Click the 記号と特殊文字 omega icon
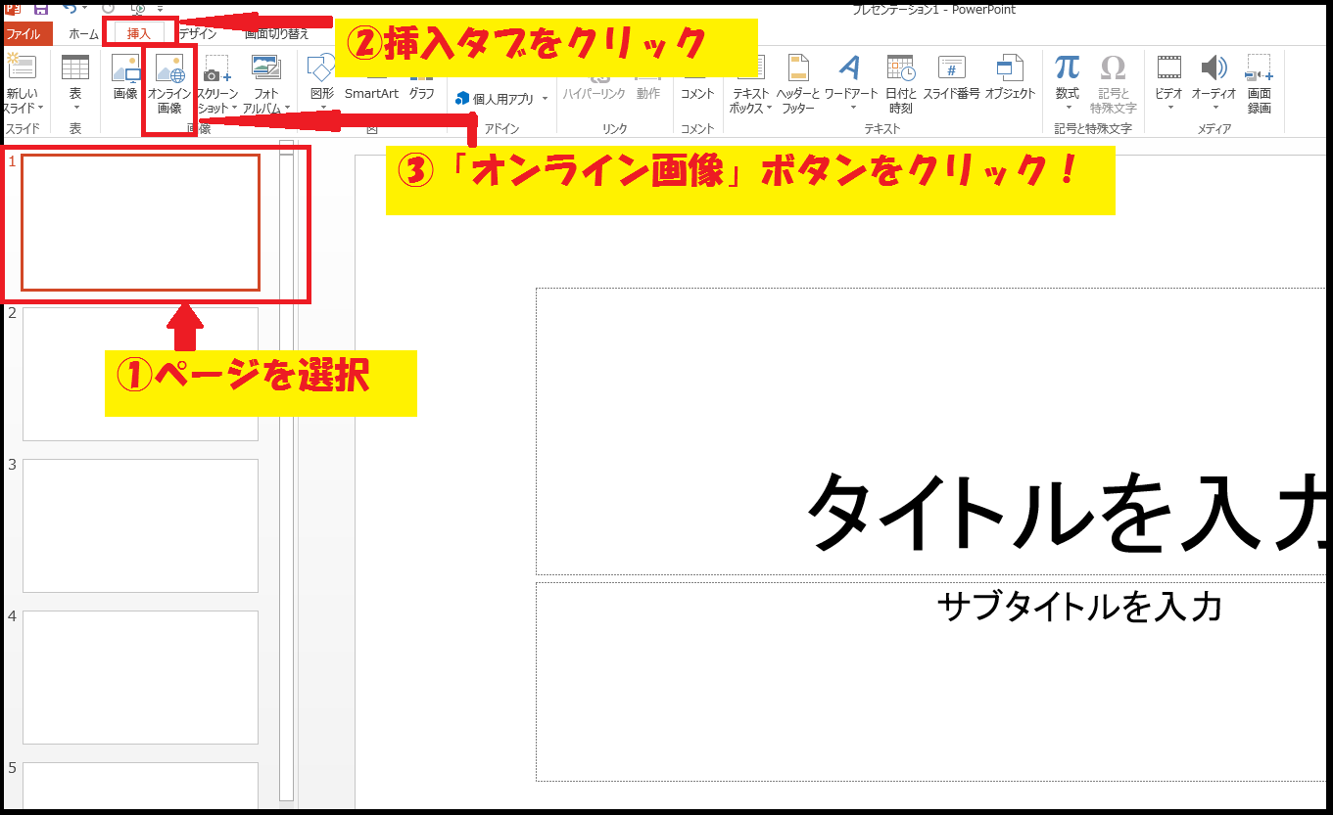The height and width of the screenshot is (815, 1333). coord(1113,68)
